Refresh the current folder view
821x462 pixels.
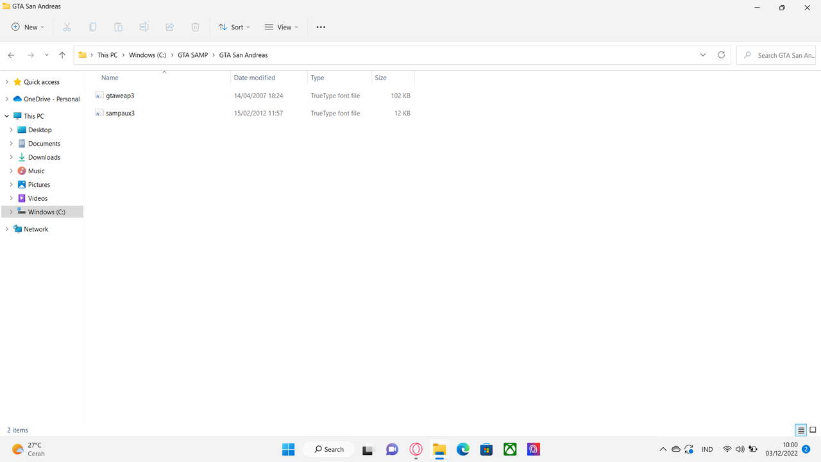[x=721, y=55]
